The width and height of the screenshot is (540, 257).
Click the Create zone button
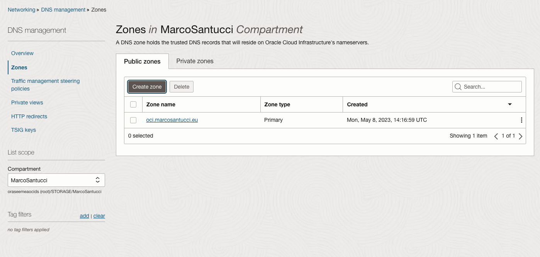147,87
